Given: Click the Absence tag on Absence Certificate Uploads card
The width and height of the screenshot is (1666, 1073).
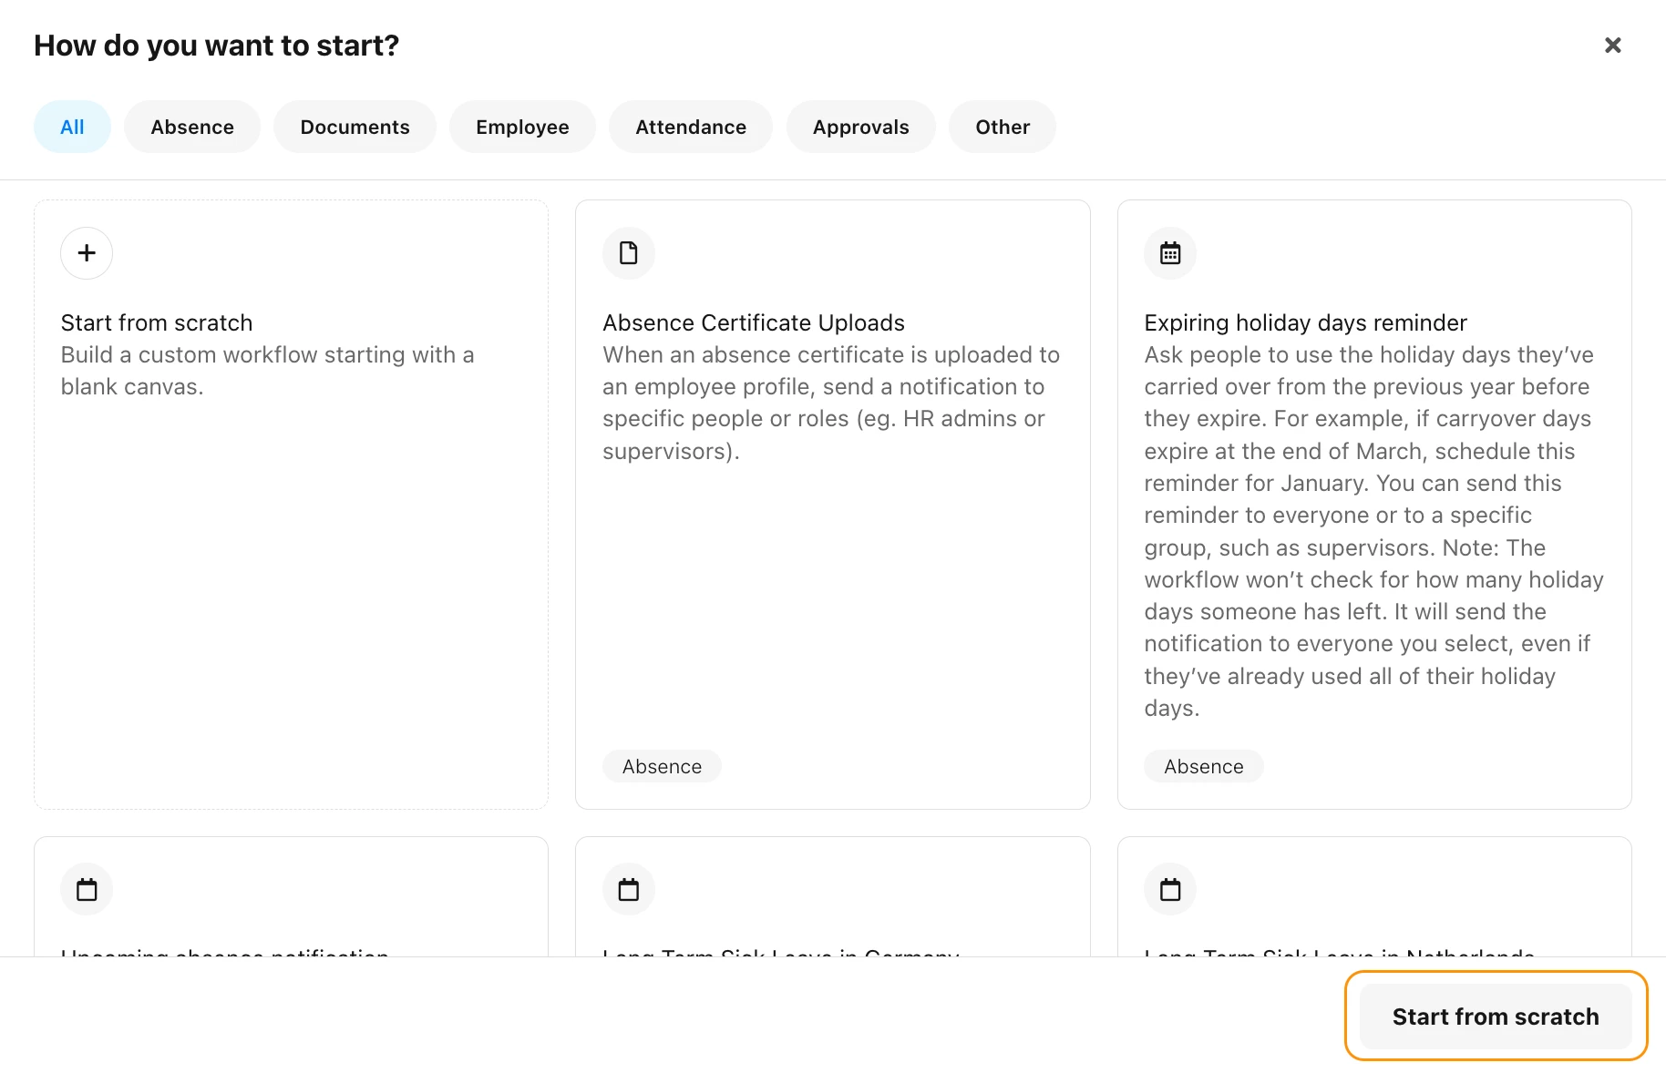Looking at the screenshot, I should tap(663, 766).
